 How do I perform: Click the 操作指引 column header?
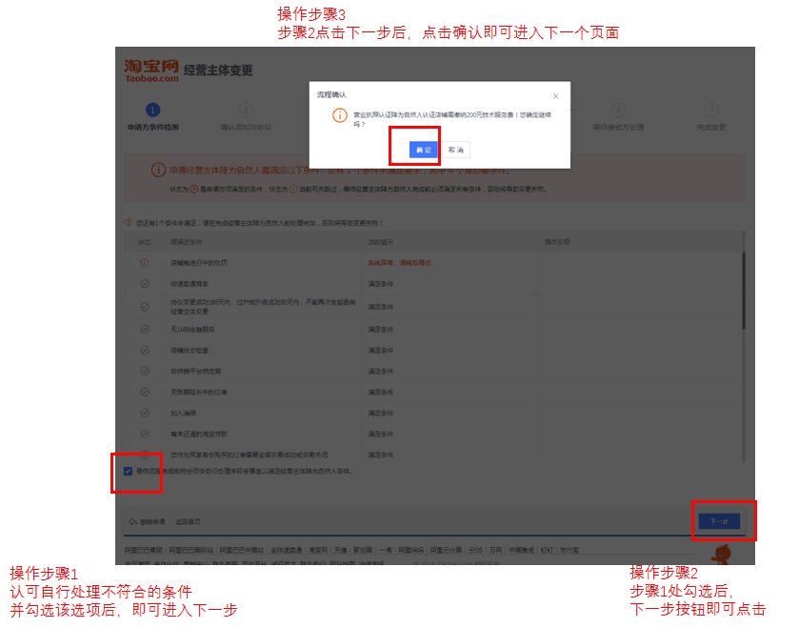(557, 242)
